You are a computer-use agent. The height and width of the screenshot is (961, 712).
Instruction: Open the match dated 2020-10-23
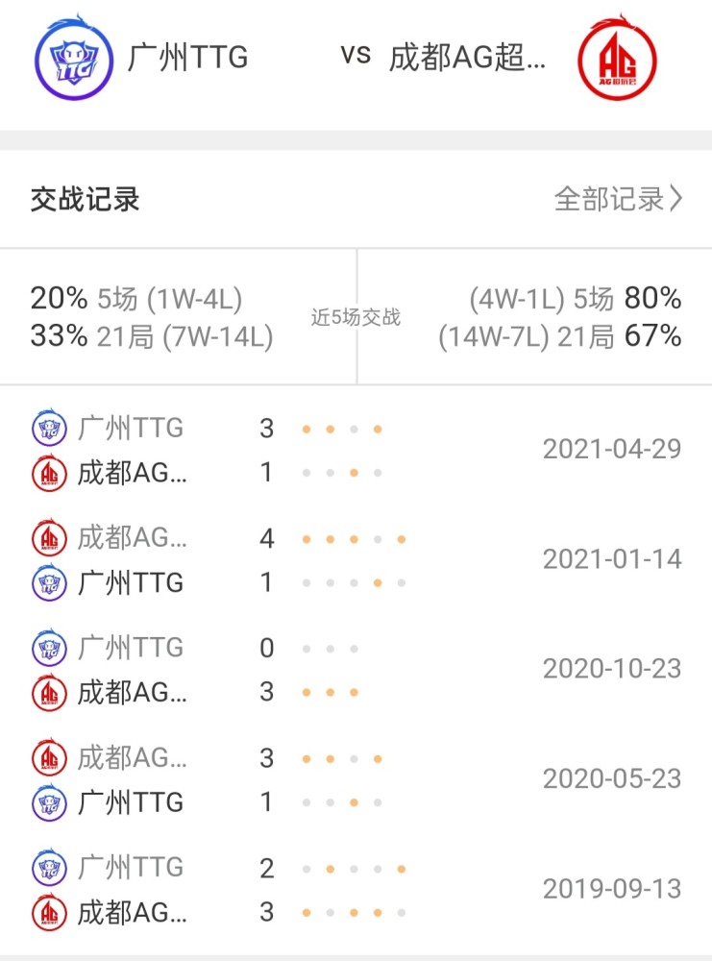[x=356, y=669]
